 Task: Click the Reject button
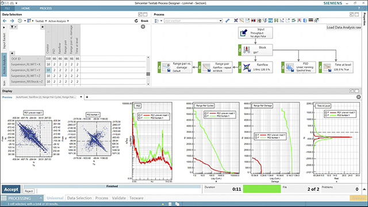click(x=29, y=191)
